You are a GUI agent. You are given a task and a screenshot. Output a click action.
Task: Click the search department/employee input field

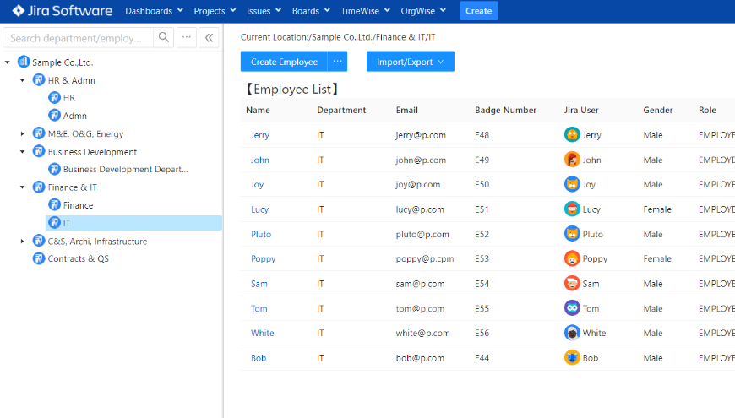click(x=79, y=38)
